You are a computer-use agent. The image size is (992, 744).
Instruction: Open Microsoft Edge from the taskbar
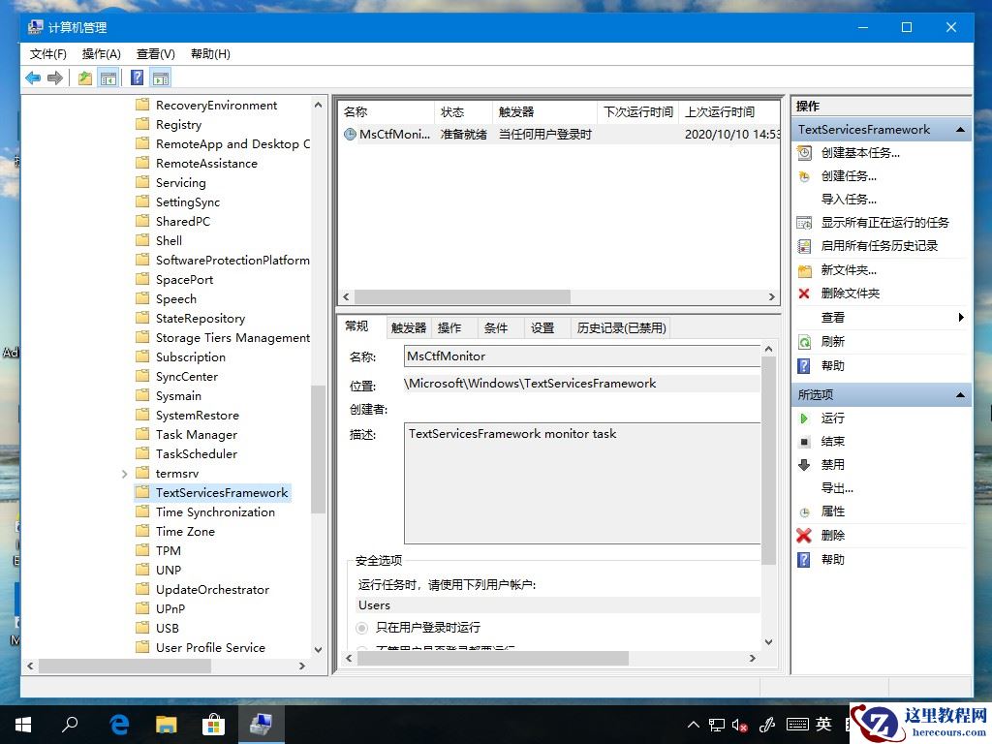click(118, 724)
